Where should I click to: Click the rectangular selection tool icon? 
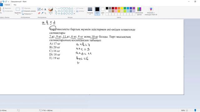18,9
